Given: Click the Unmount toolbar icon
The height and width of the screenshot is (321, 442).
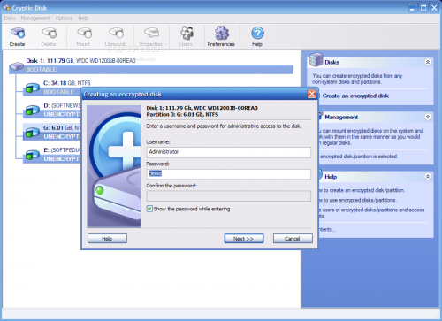Looking at the screenshot, I should [116, 33].
